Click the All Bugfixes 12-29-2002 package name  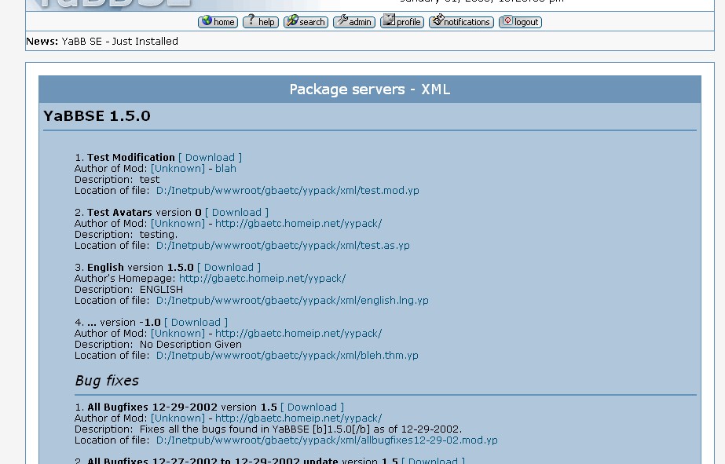pos(152,407)
